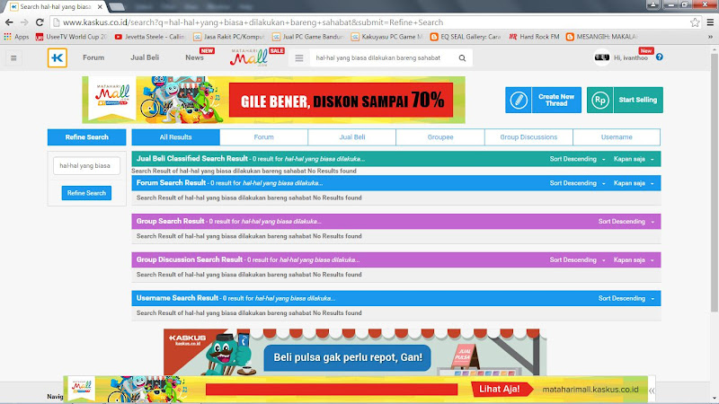Open Chrome menu icon
This screenshot has height=404, width=719.
coord(710,22)
